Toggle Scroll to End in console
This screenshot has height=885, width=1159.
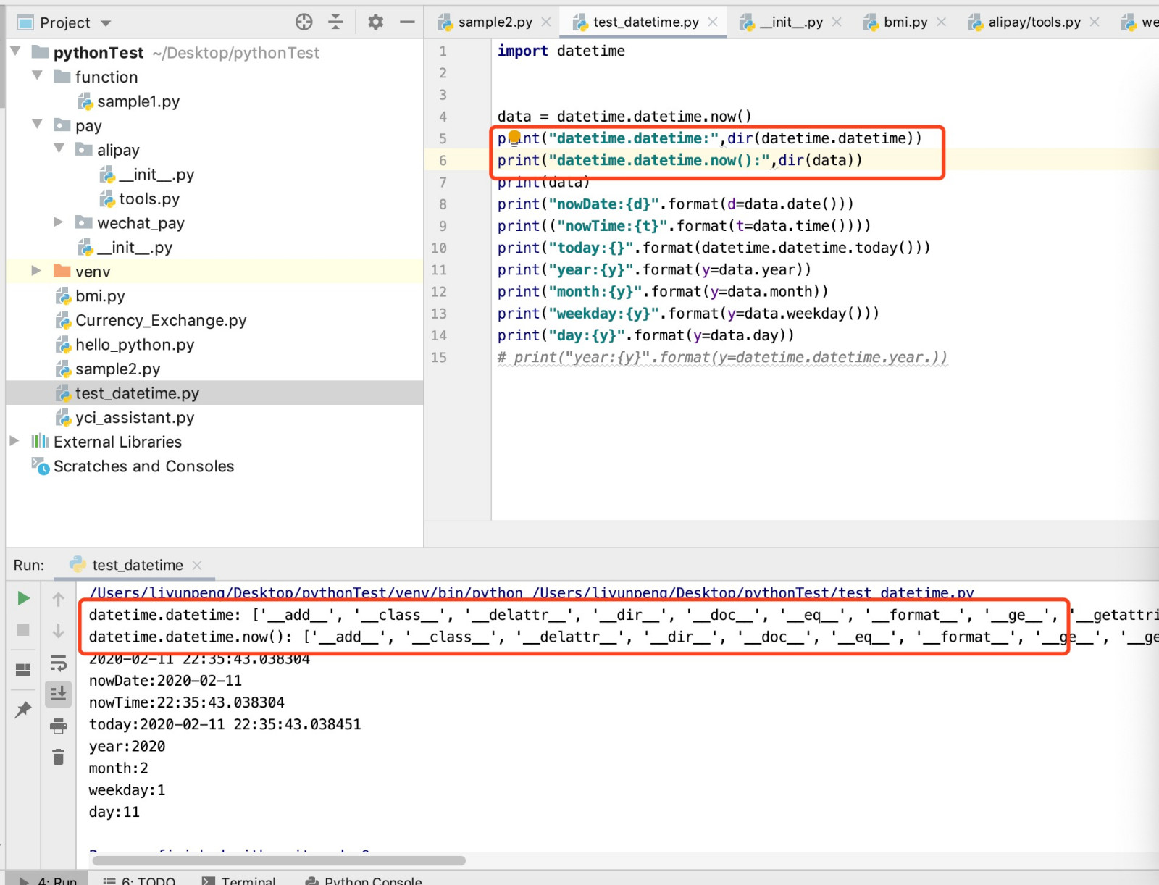coord(59,694)
